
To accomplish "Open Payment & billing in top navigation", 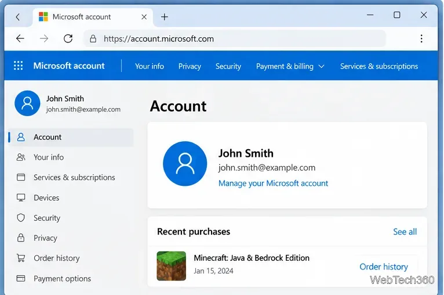I will tap(285, 66).
